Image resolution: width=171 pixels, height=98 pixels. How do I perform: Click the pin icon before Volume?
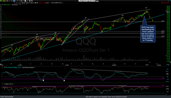coord(20,5)
